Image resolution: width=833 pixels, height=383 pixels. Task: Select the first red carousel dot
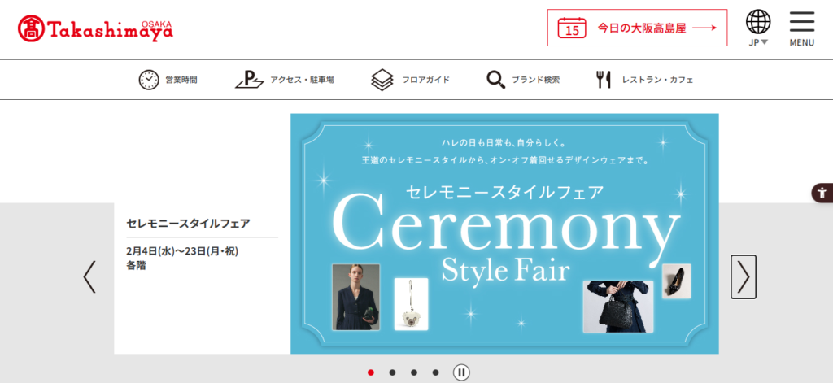pos(371,372)
